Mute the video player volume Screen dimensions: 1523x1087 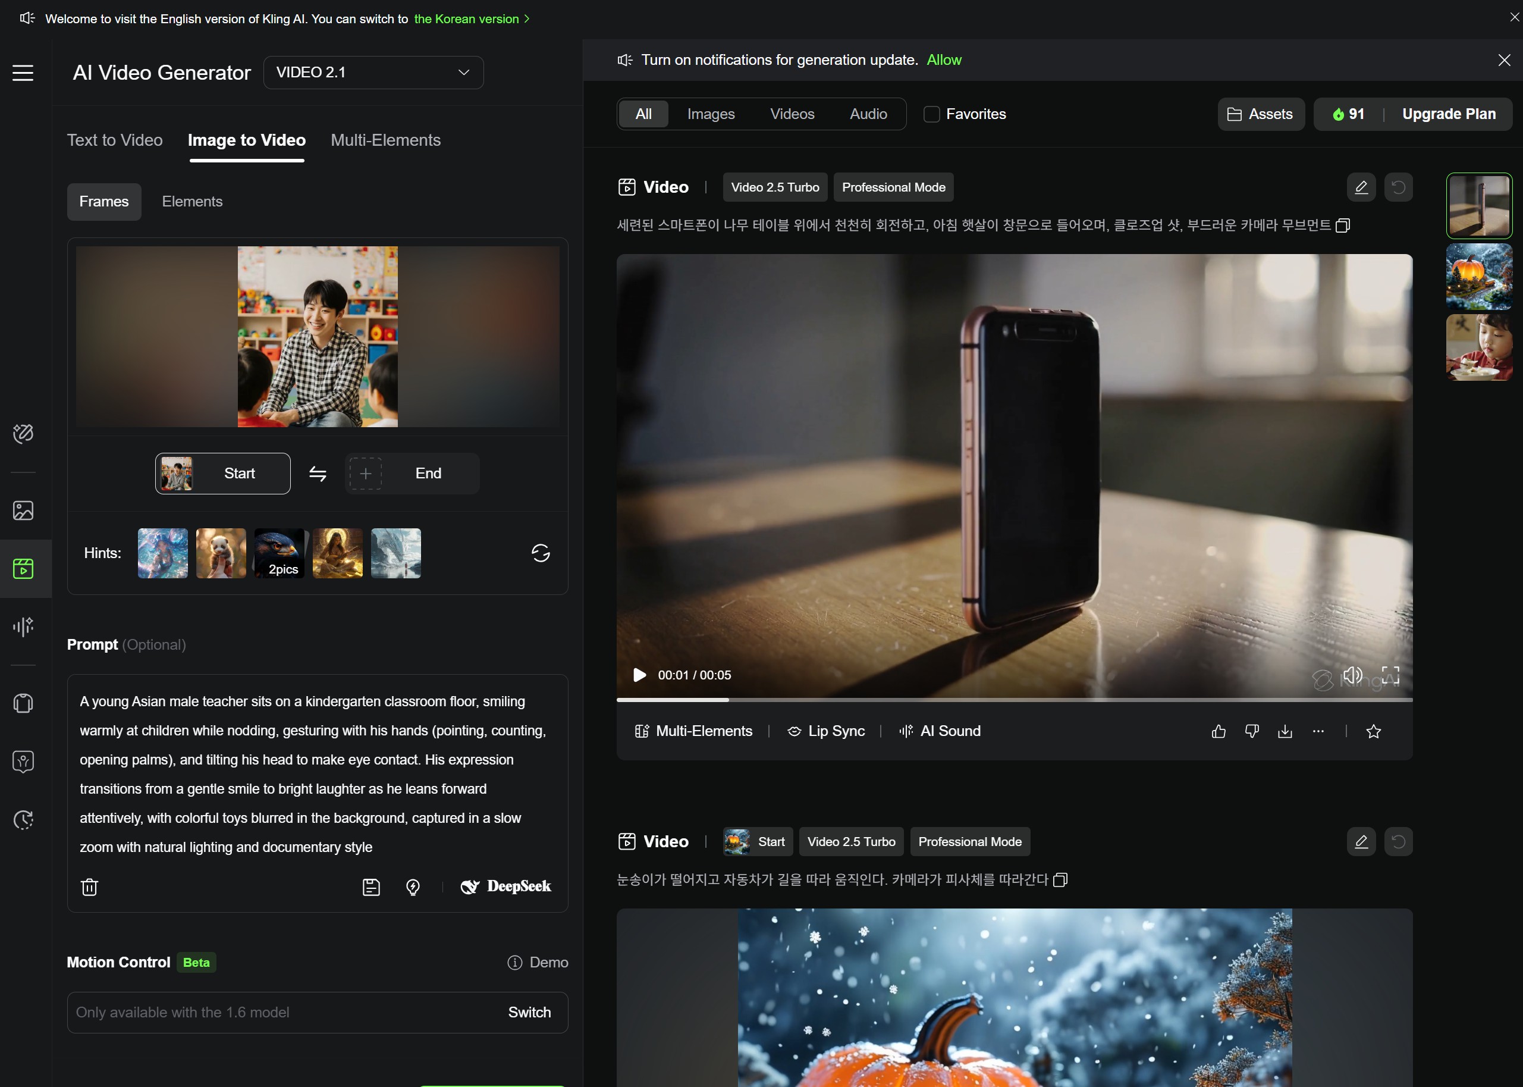[1352, 675]
